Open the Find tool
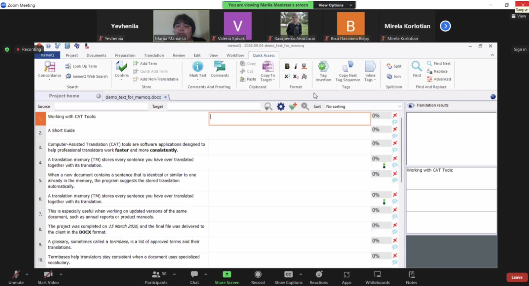Viewport: 529px width, 286px height. pyautogui.click(x=417, y=69)
